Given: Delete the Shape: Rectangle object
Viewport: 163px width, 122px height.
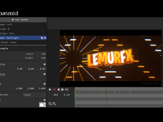Looking at the screenshot, I should pyautogui.click(x=45, y=38).
